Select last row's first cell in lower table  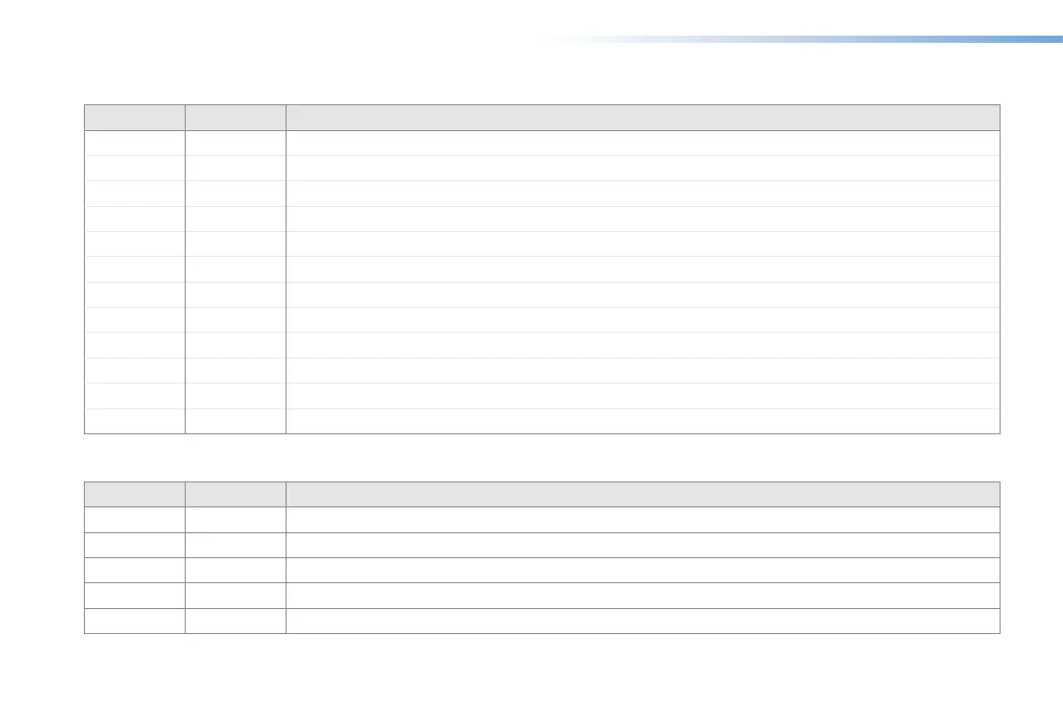tap(135, 621)
